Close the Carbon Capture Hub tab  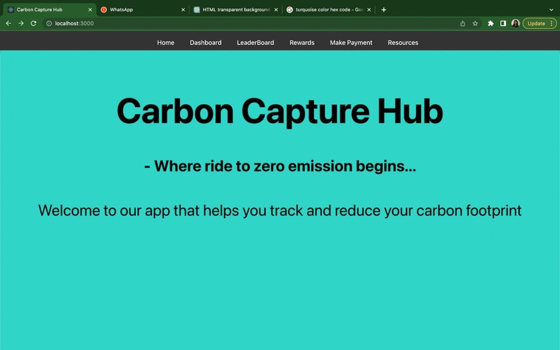[90, 10]
